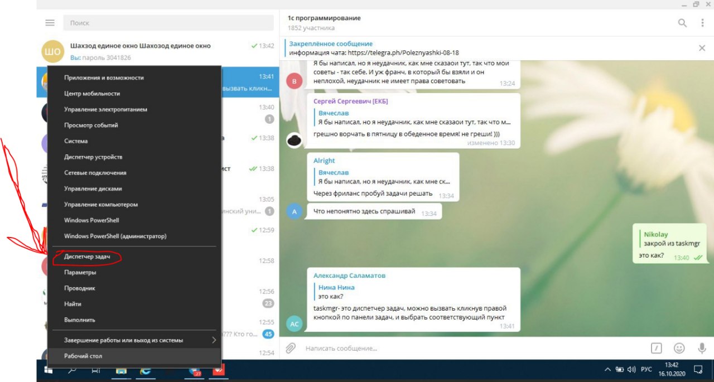Image resolution: width=714 pixels, height=382 pixels.
Task: Click the ШО chat avatar
Action: [53, 51]
